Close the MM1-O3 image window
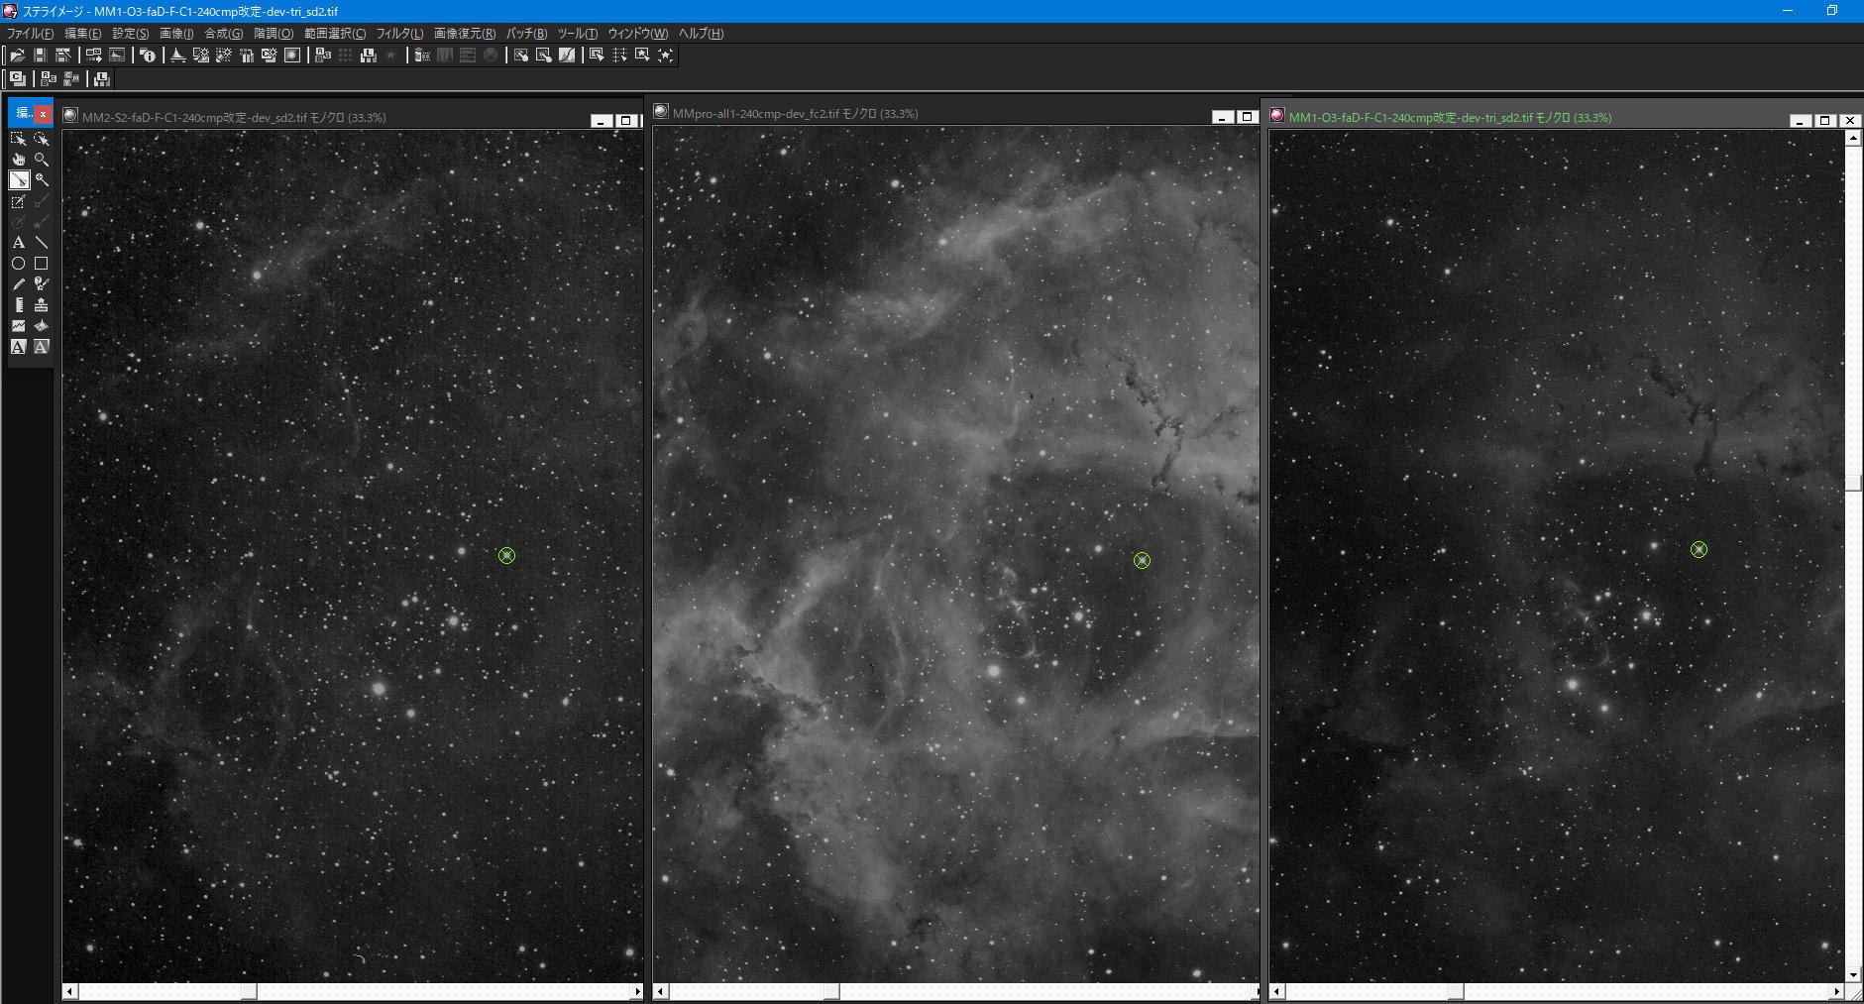The image size is (1864, 1004). [1849, 121]
